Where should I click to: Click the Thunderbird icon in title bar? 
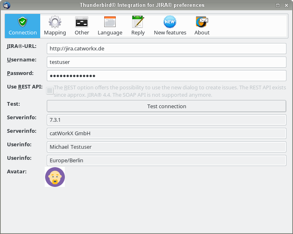[x=6, y=5]
